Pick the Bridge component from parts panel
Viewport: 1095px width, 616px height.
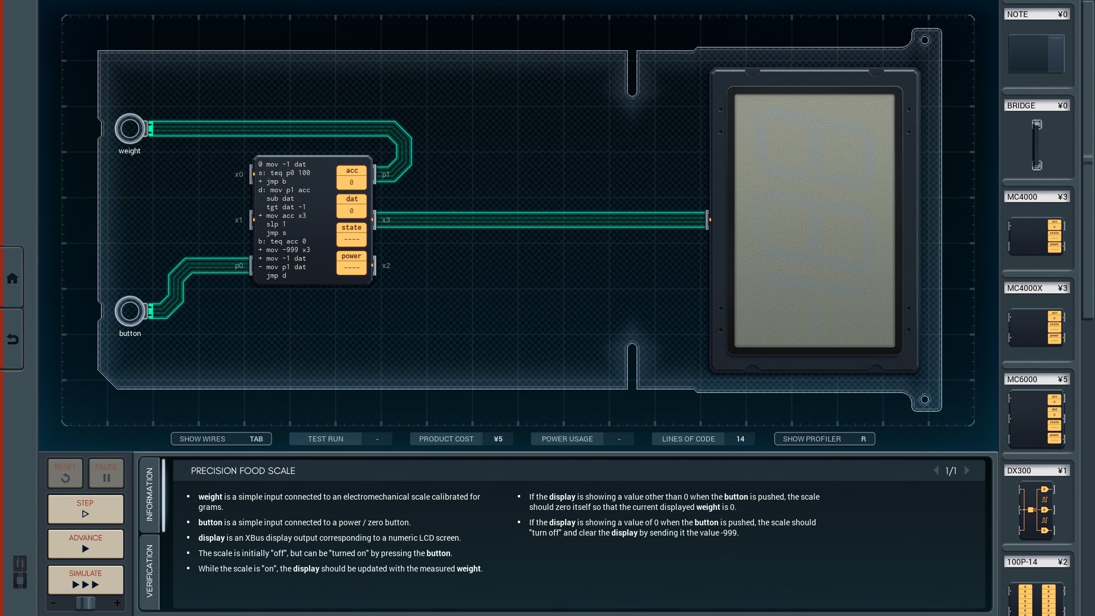click(1036, 144)
